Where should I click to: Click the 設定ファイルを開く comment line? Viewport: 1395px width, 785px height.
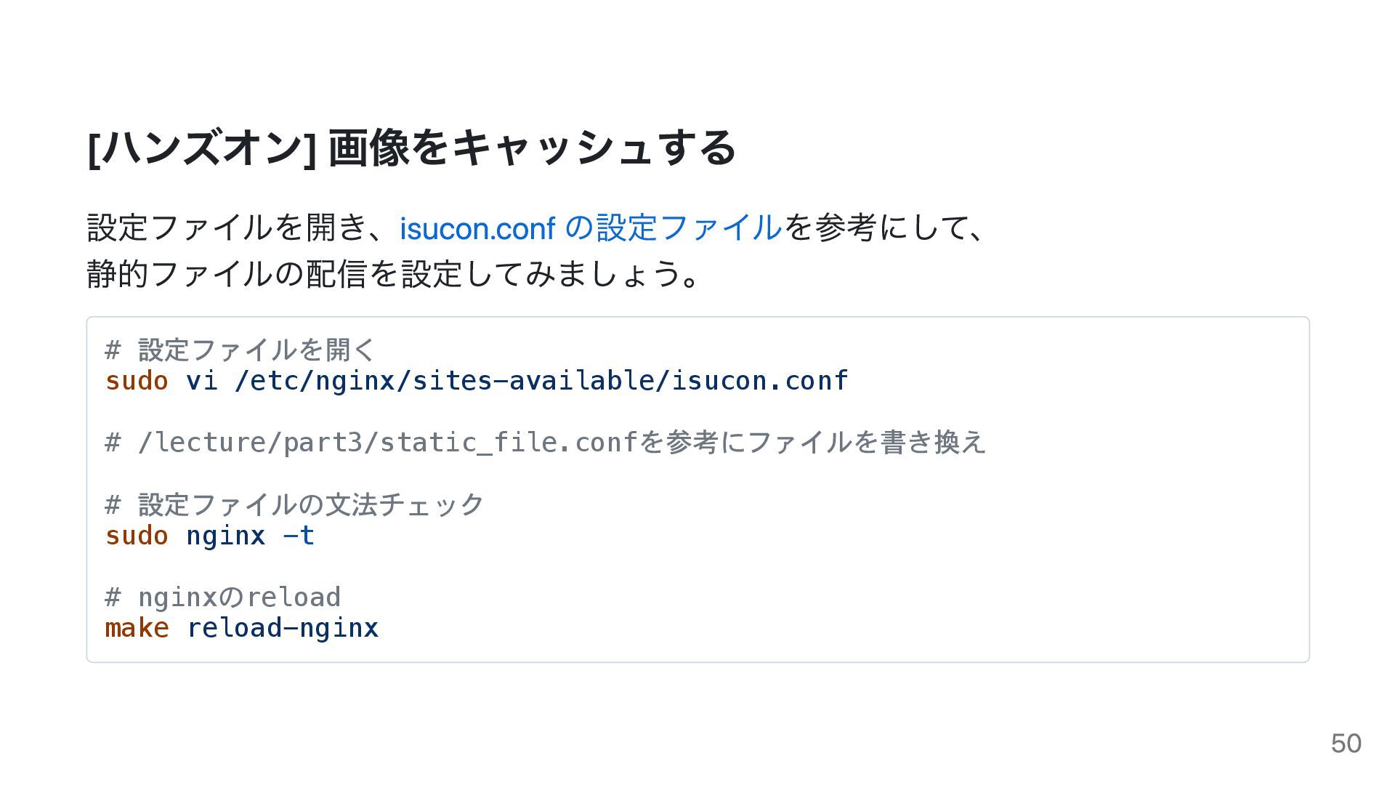(240, 350)
